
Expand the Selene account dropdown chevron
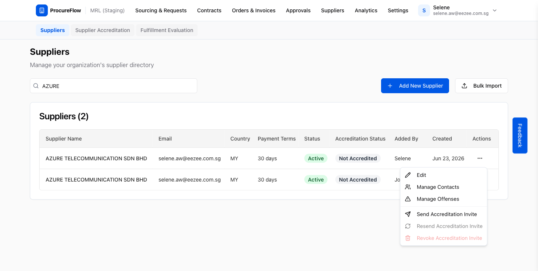(x=495, y=10)
